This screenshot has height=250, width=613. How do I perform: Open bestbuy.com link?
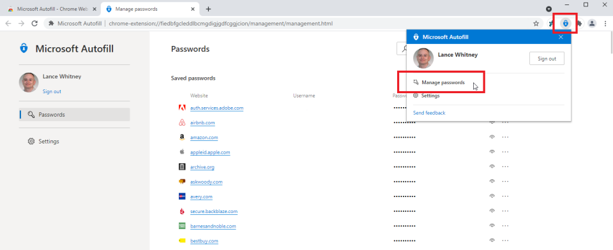(204, 240)
